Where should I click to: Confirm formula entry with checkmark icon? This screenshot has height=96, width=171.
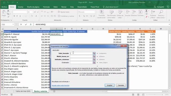pyautogui.click(x=26, y=24)
